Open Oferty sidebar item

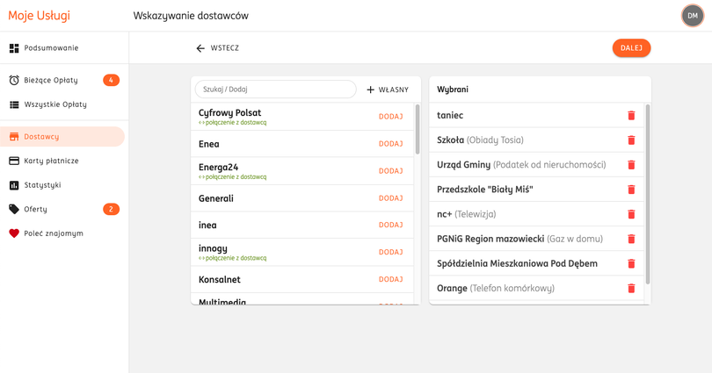click(36, 209)
